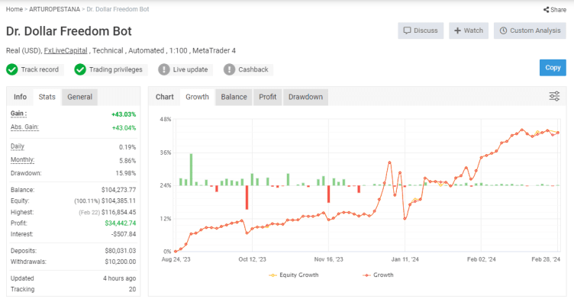Click the Live update warning icon

click(164, 69)
